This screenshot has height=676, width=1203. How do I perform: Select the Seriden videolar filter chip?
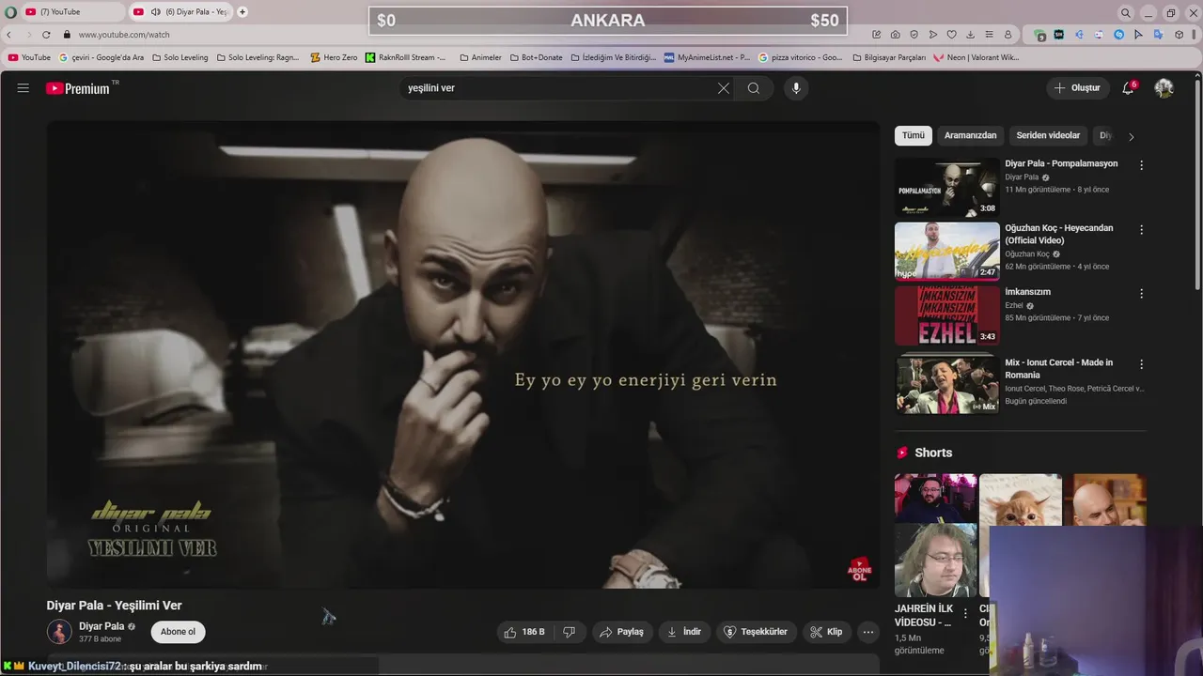pyautogui.click(x=1048, y=135)
